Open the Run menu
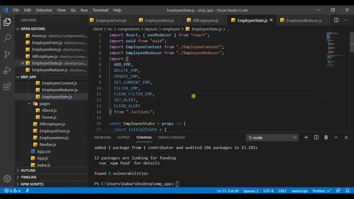The width and height of the screenshot is (354, 199). pos(84,10)
